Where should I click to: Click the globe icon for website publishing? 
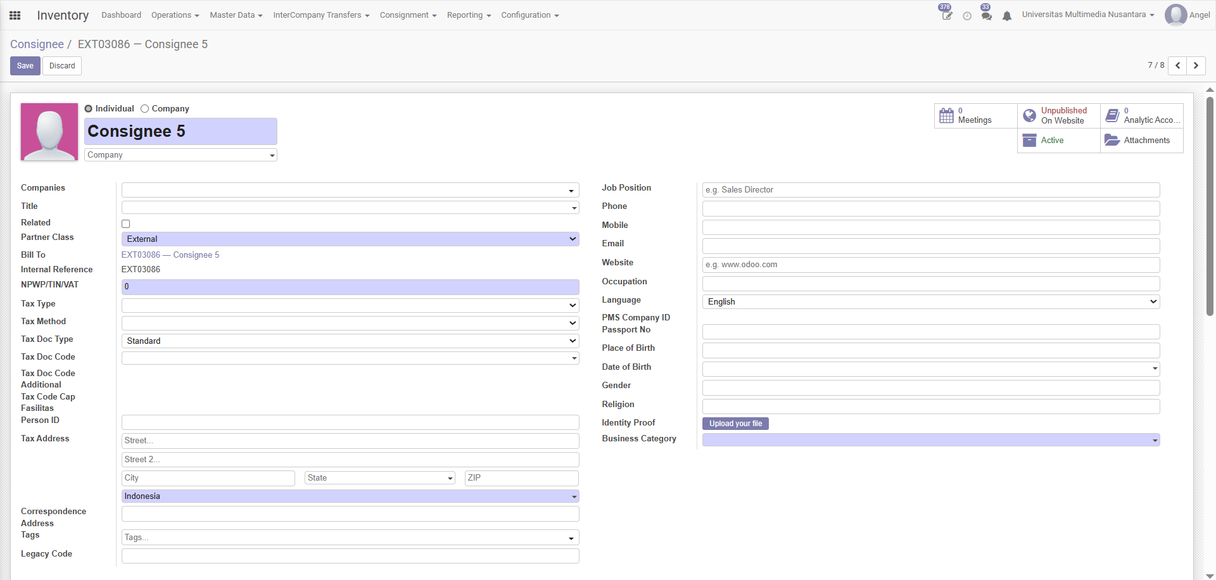click(x=1029, y=115)
